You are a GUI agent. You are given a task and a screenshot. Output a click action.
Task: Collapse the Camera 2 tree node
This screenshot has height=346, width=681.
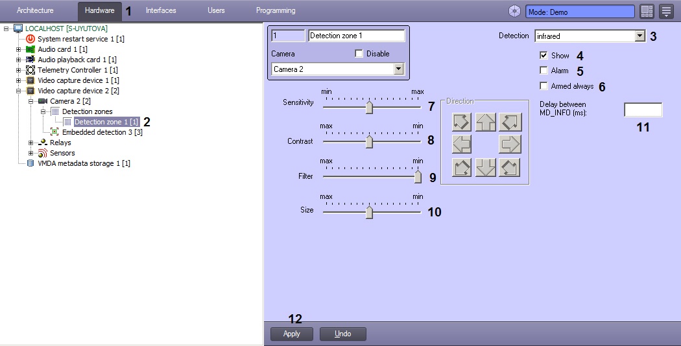point(30,101)
